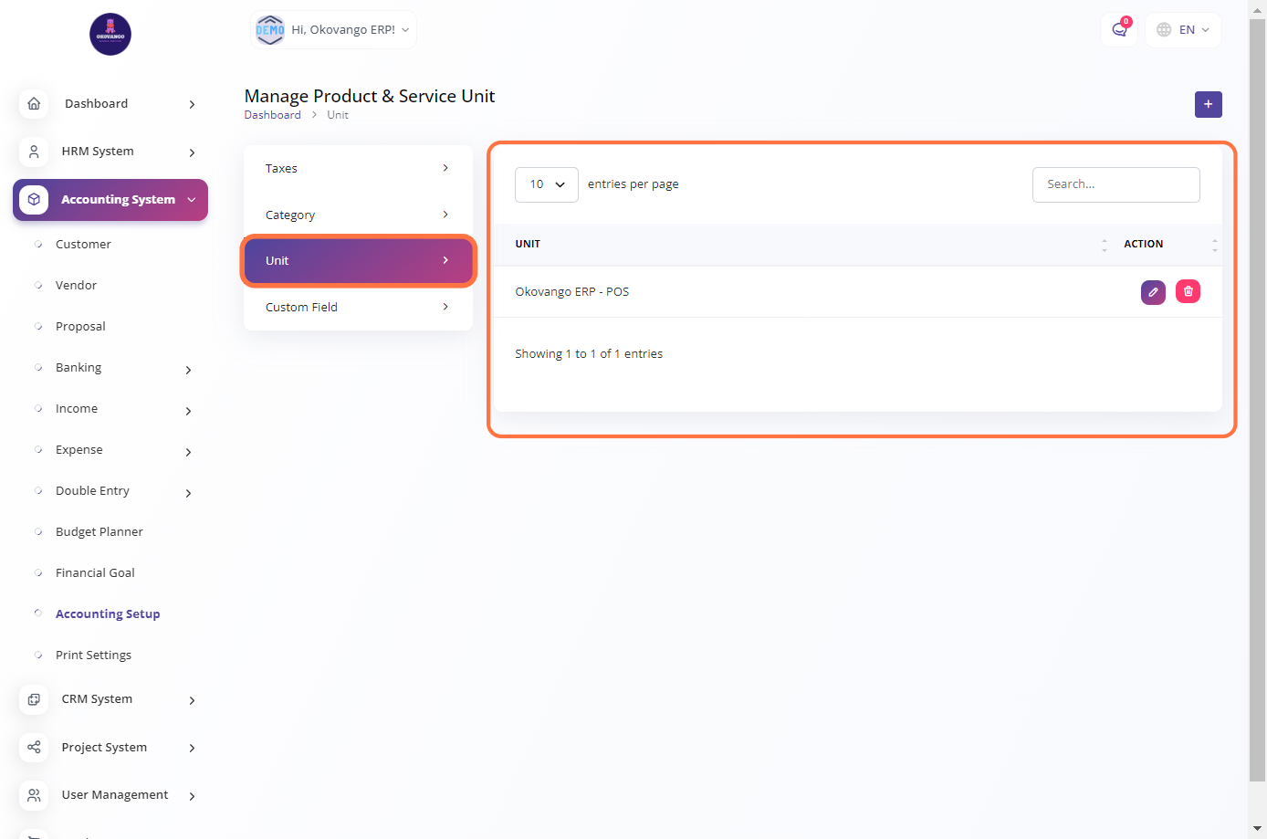
Task: Open the chat messages icon
Action: 1119,30
